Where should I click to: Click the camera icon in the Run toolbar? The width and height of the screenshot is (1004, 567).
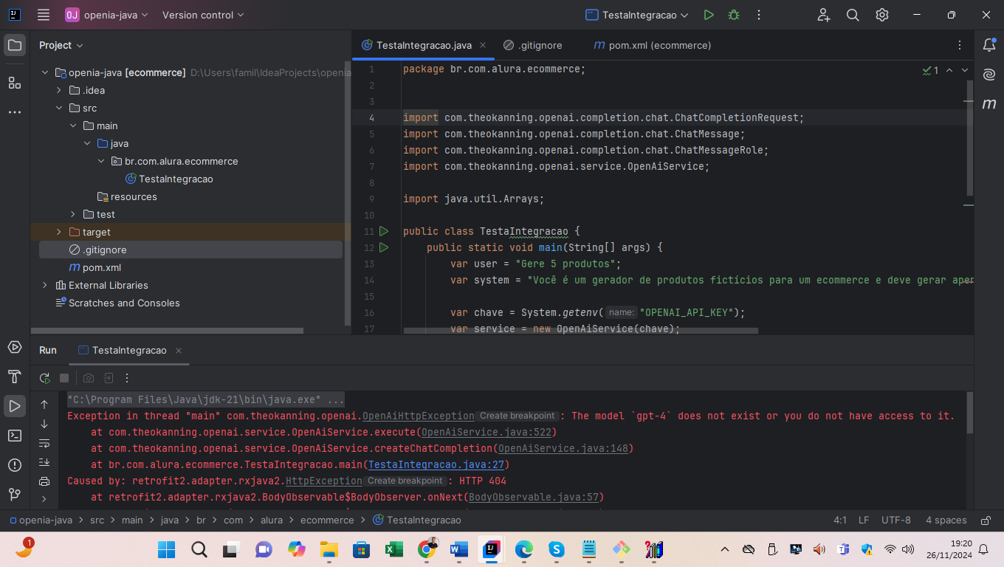89,378
